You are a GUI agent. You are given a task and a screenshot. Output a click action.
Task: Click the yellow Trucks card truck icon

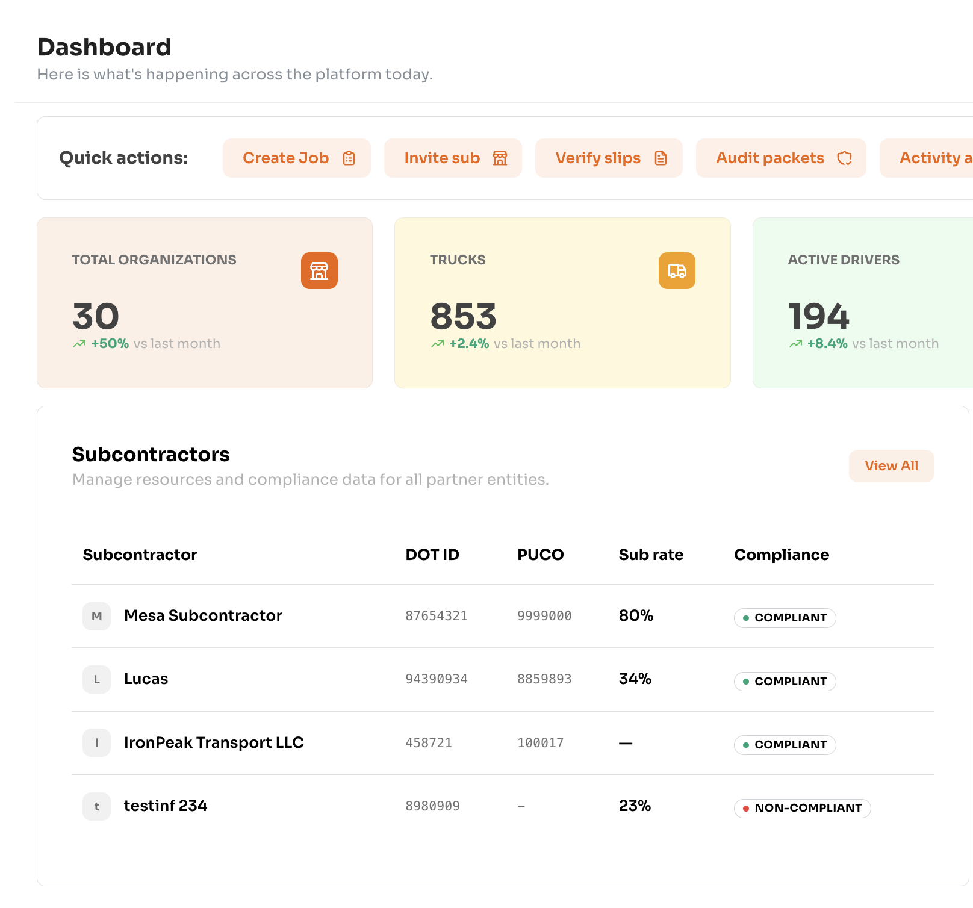click(x=677, y=271)
